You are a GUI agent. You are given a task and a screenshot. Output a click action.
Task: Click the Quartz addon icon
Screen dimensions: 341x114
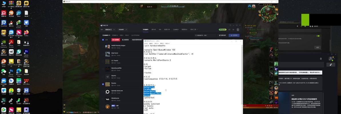click(x=107, y=77)
